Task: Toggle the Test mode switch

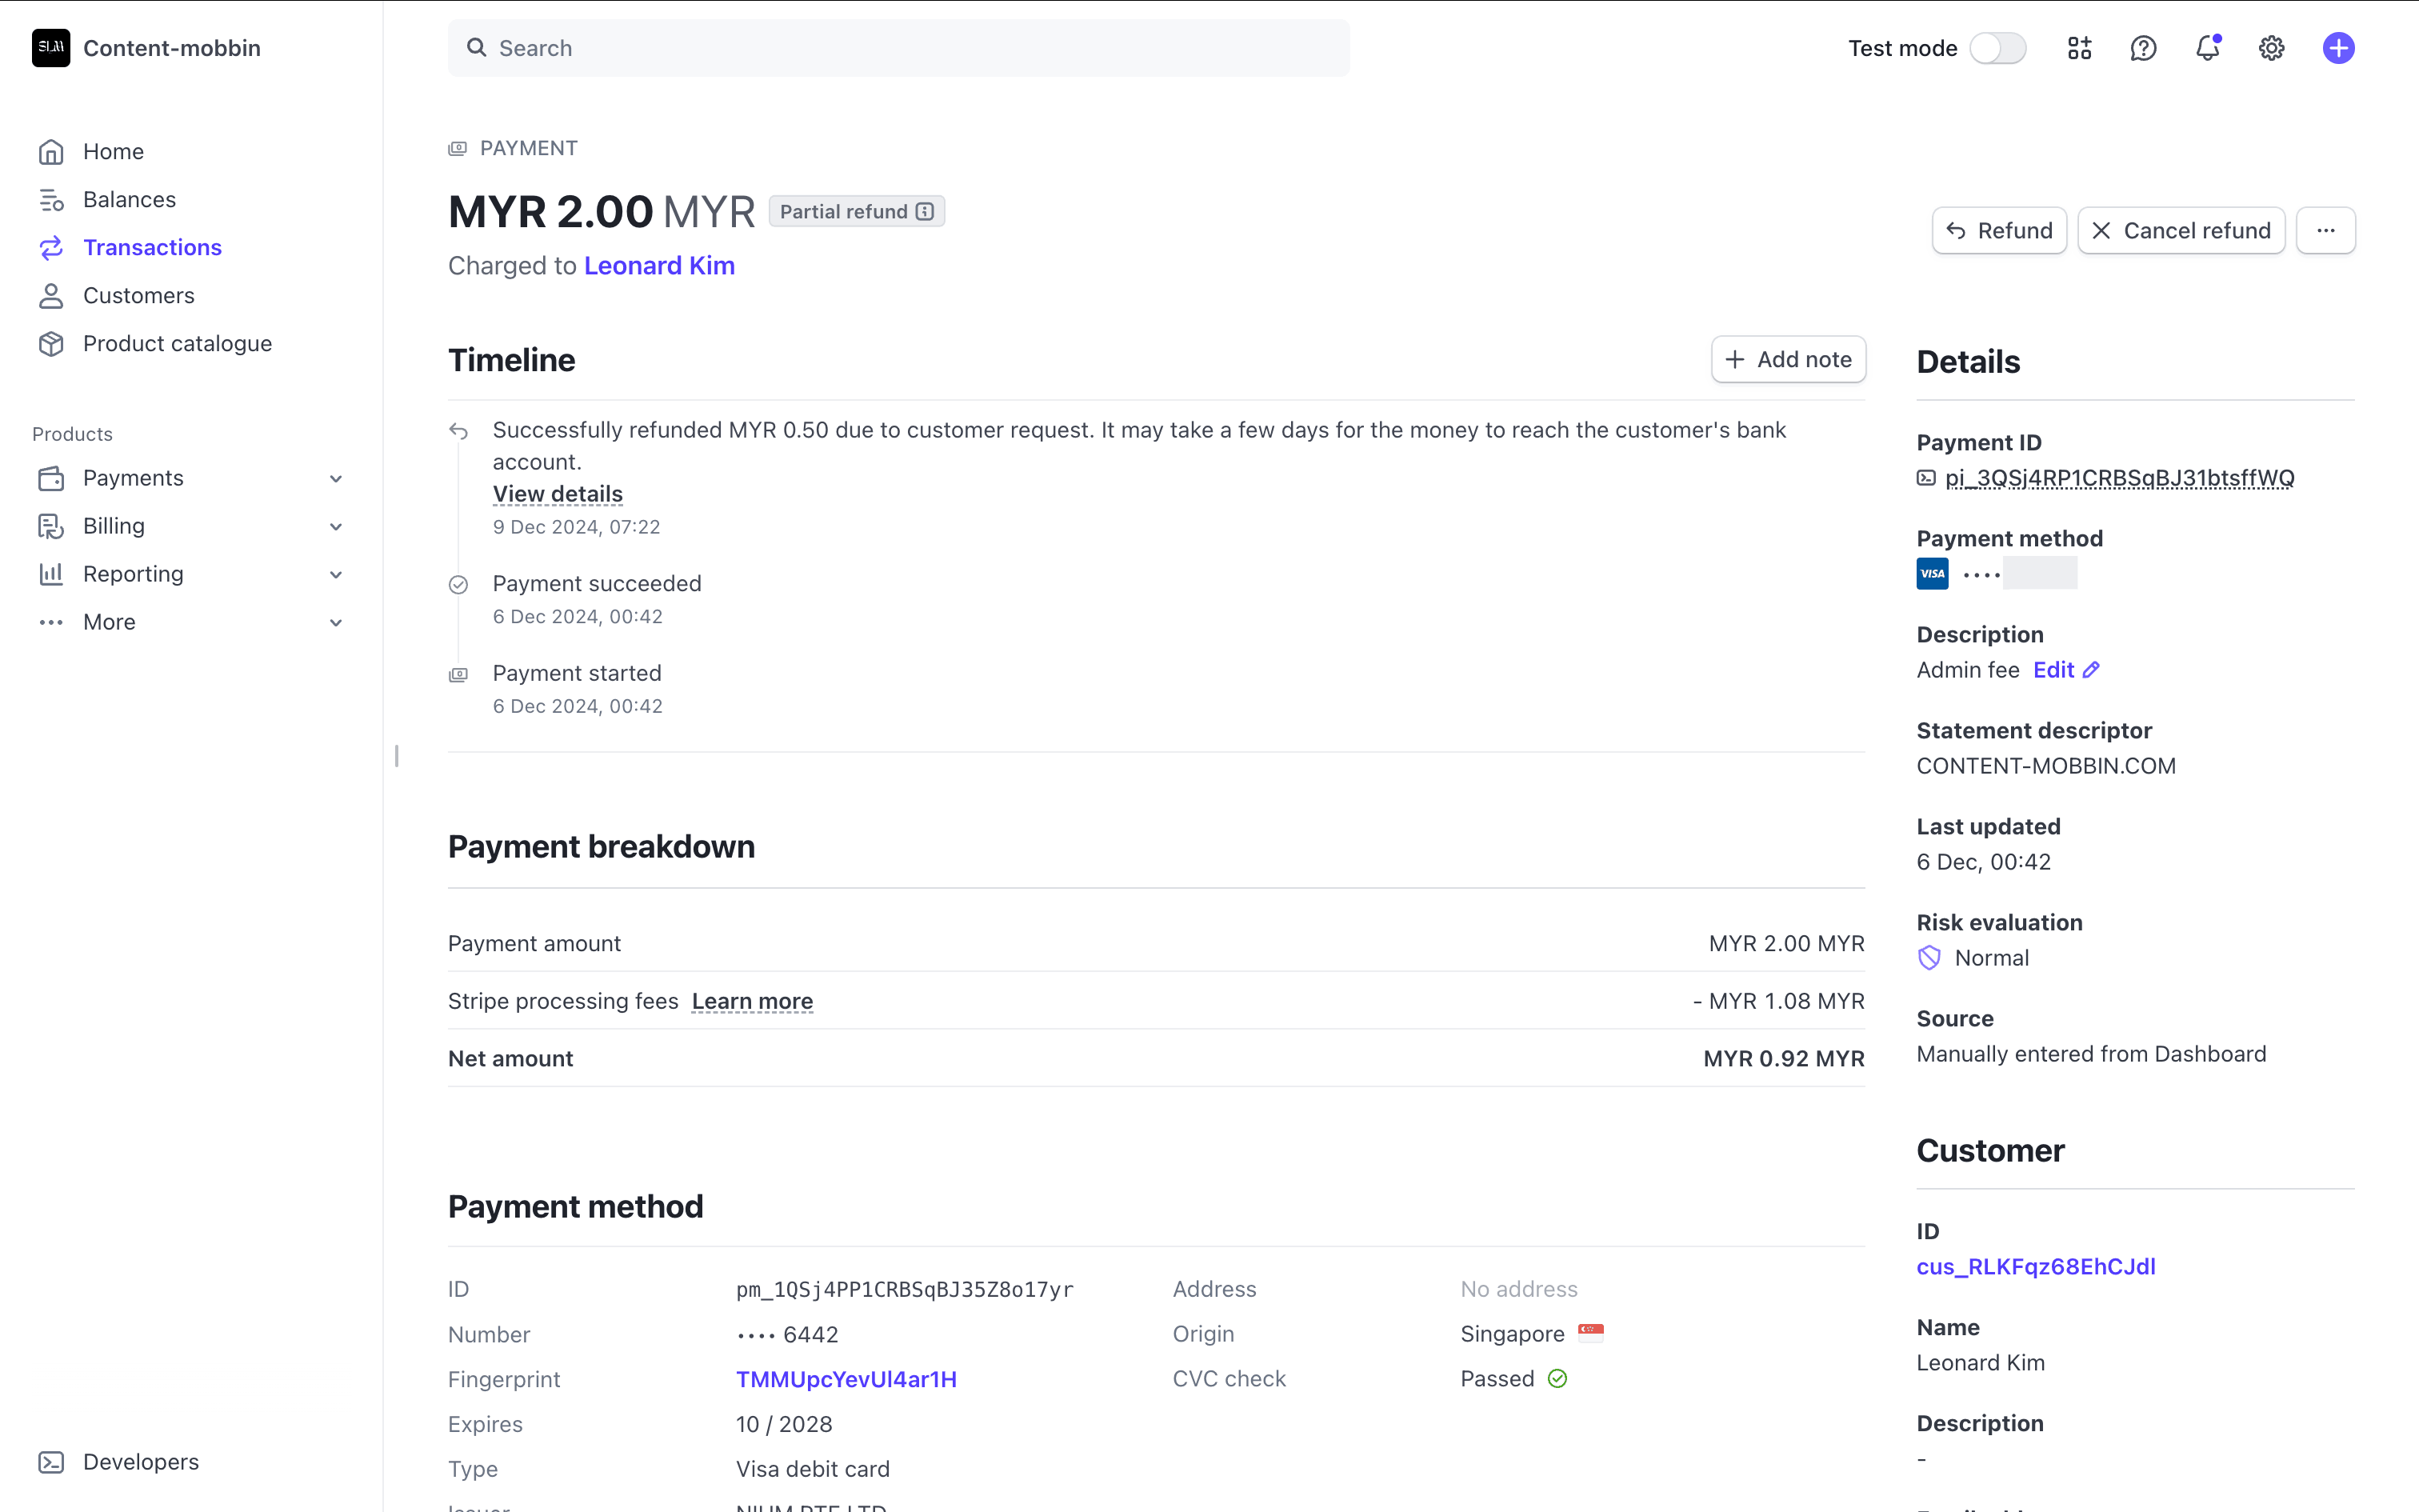Action: [x=1997, y=48]
